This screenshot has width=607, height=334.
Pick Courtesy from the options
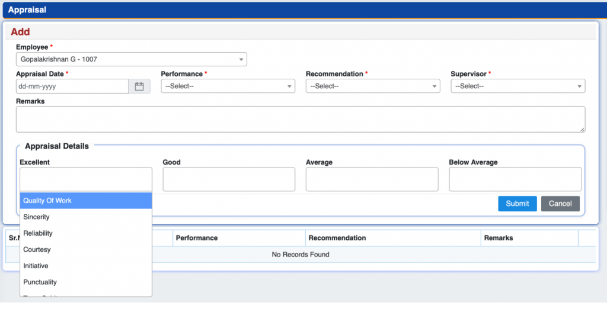tap(37, 250)
